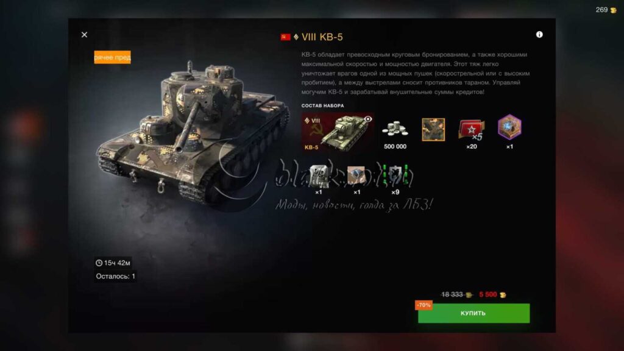Click the purple hexagon container icon
624x351 pixels.
click(509, 127)
